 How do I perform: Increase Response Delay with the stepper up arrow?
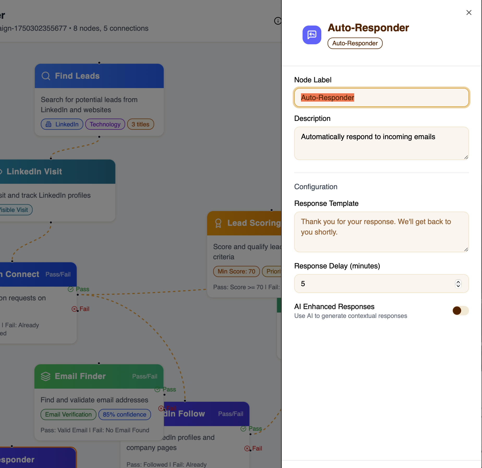click(x=458, y=281)
